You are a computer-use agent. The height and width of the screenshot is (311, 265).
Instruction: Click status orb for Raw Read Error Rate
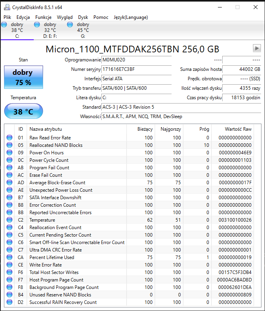click(x=10, y=138)
